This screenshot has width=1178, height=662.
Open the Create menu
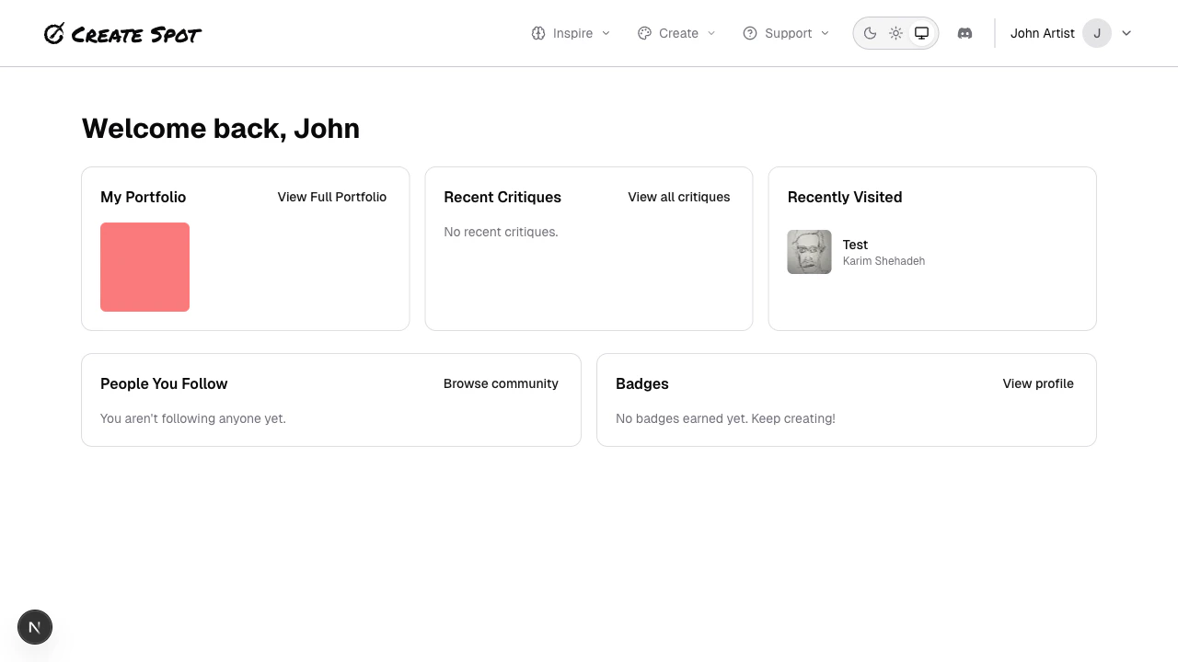point(676,33)
